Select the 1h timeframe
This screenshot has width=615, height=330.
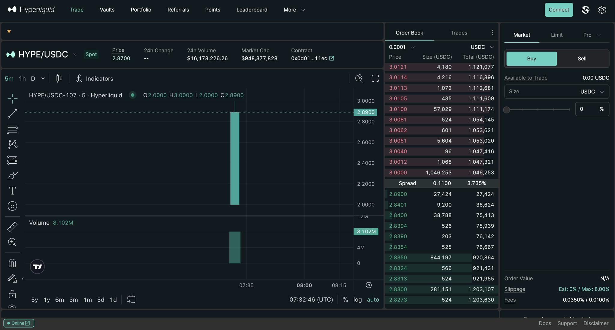[23, 78]
